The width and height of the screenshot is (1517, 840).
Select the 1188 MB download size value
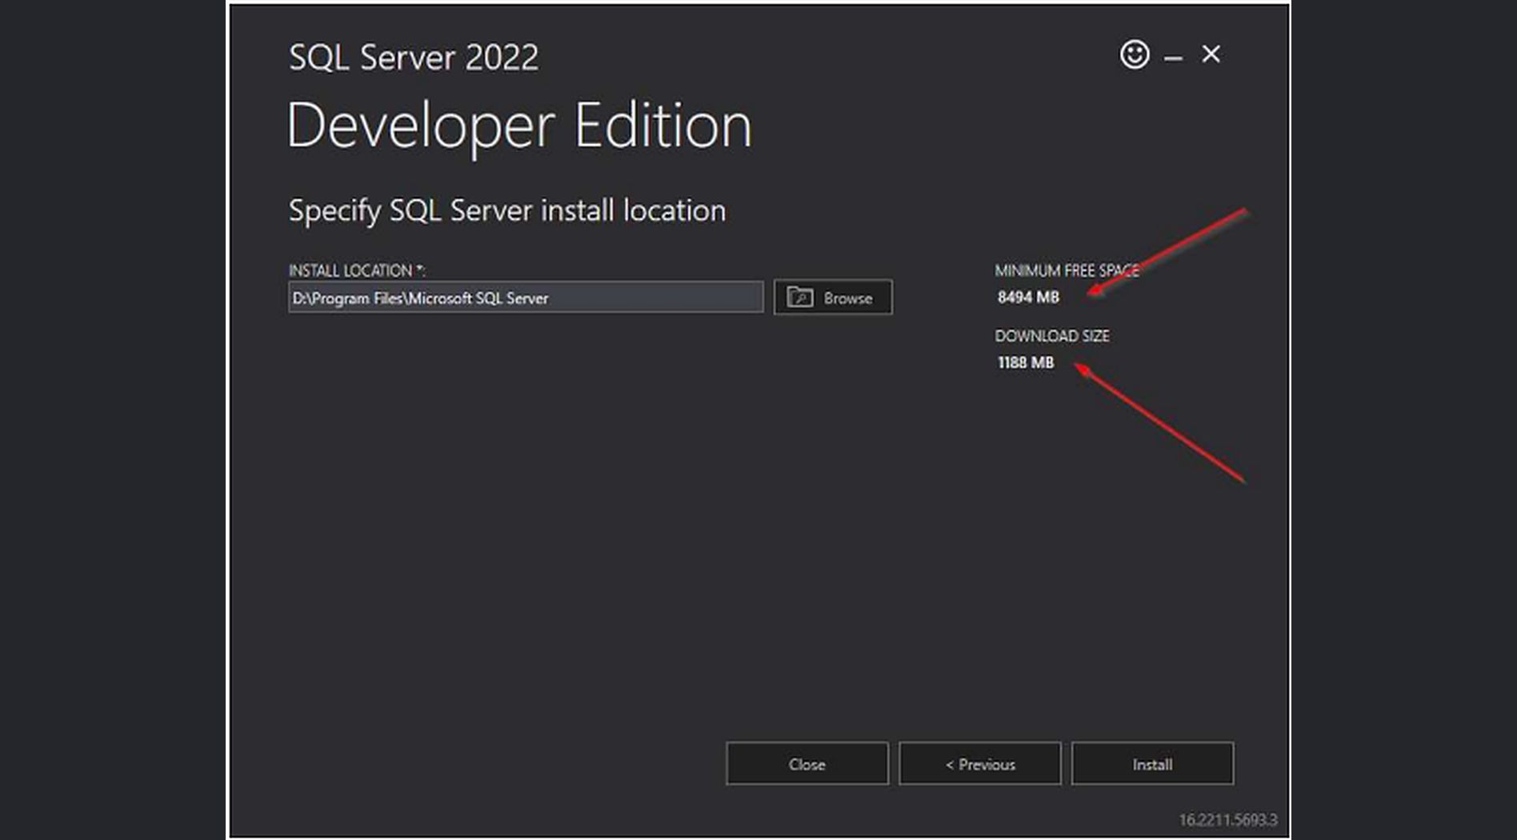click(x=1026, y=363)
